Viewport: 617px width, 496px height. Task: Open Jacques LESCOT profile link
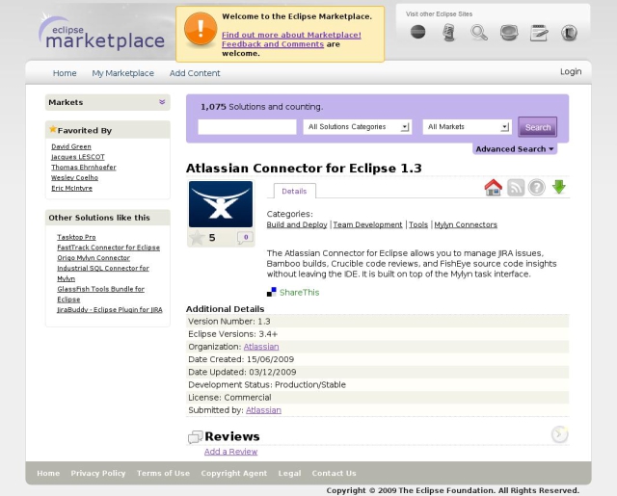[x=78, y=157]
